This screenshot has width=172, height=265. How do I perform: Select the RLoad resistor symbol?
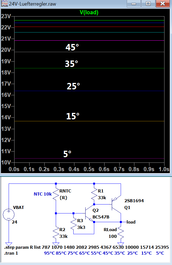point(121,233)
